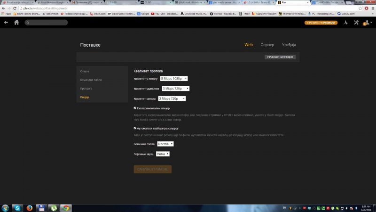376x212 pixels.
Task: Open the Windows Start button
Action: 5,208
